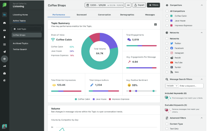Click the three-dots more options button
This screenshot has height=131, width=207.
[x=128, y=5]
